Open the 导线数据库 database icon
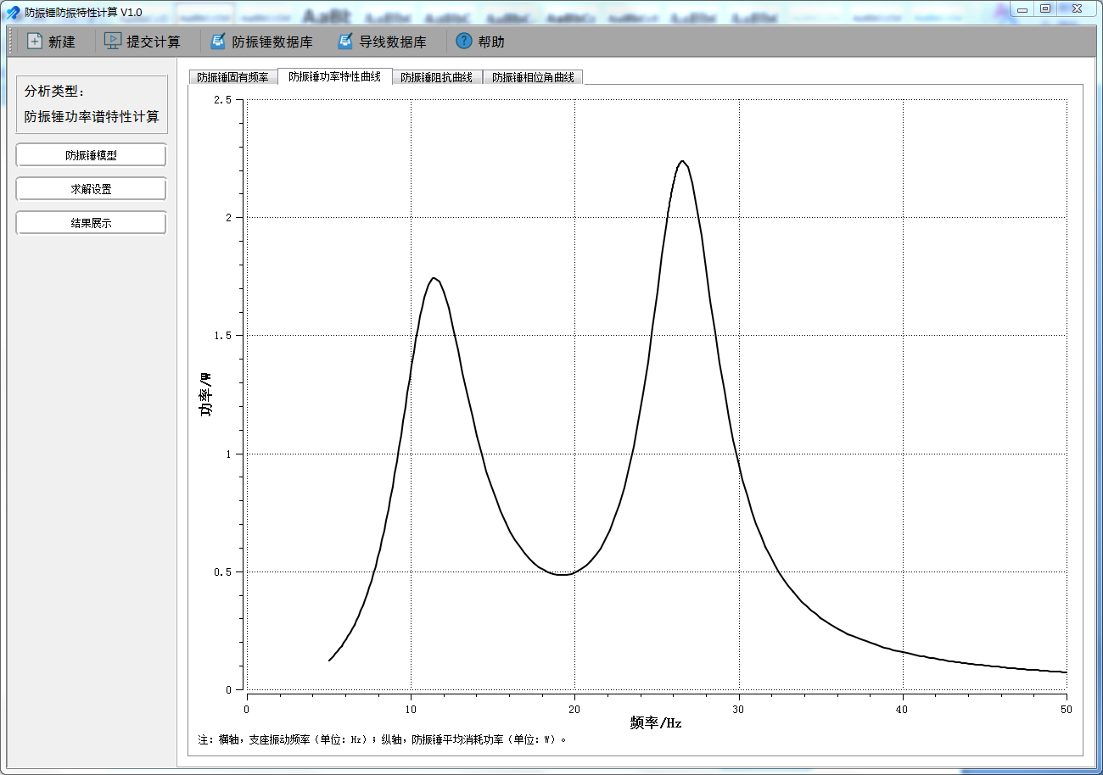1103x775 pixels. click(345, 41)
